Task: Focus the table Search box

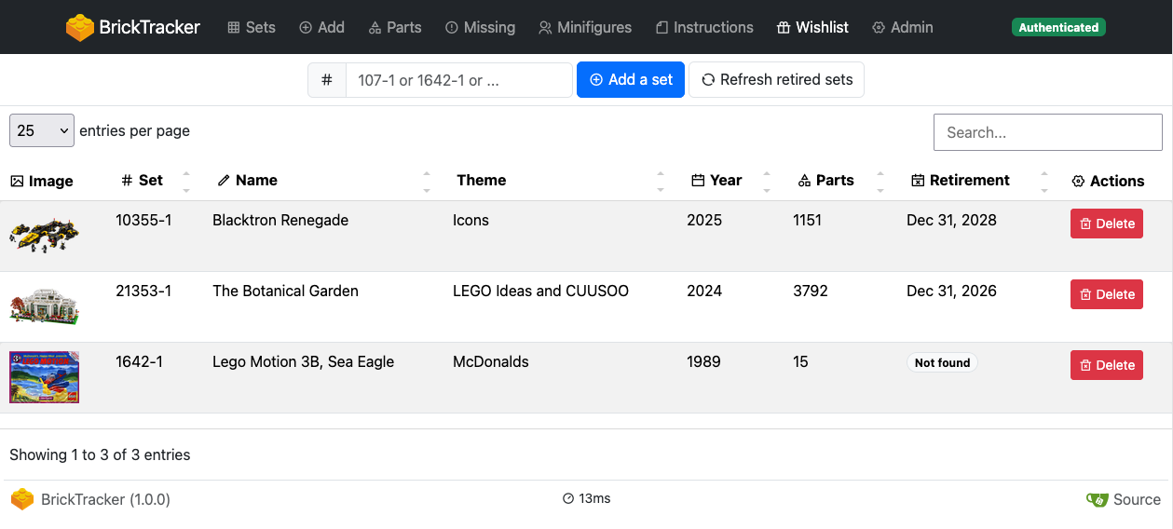Action: tap(1047, 132)
